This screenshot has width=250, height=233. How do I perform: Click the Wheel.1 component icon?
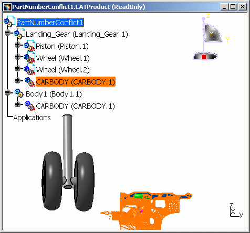click(x=29, y=58)
